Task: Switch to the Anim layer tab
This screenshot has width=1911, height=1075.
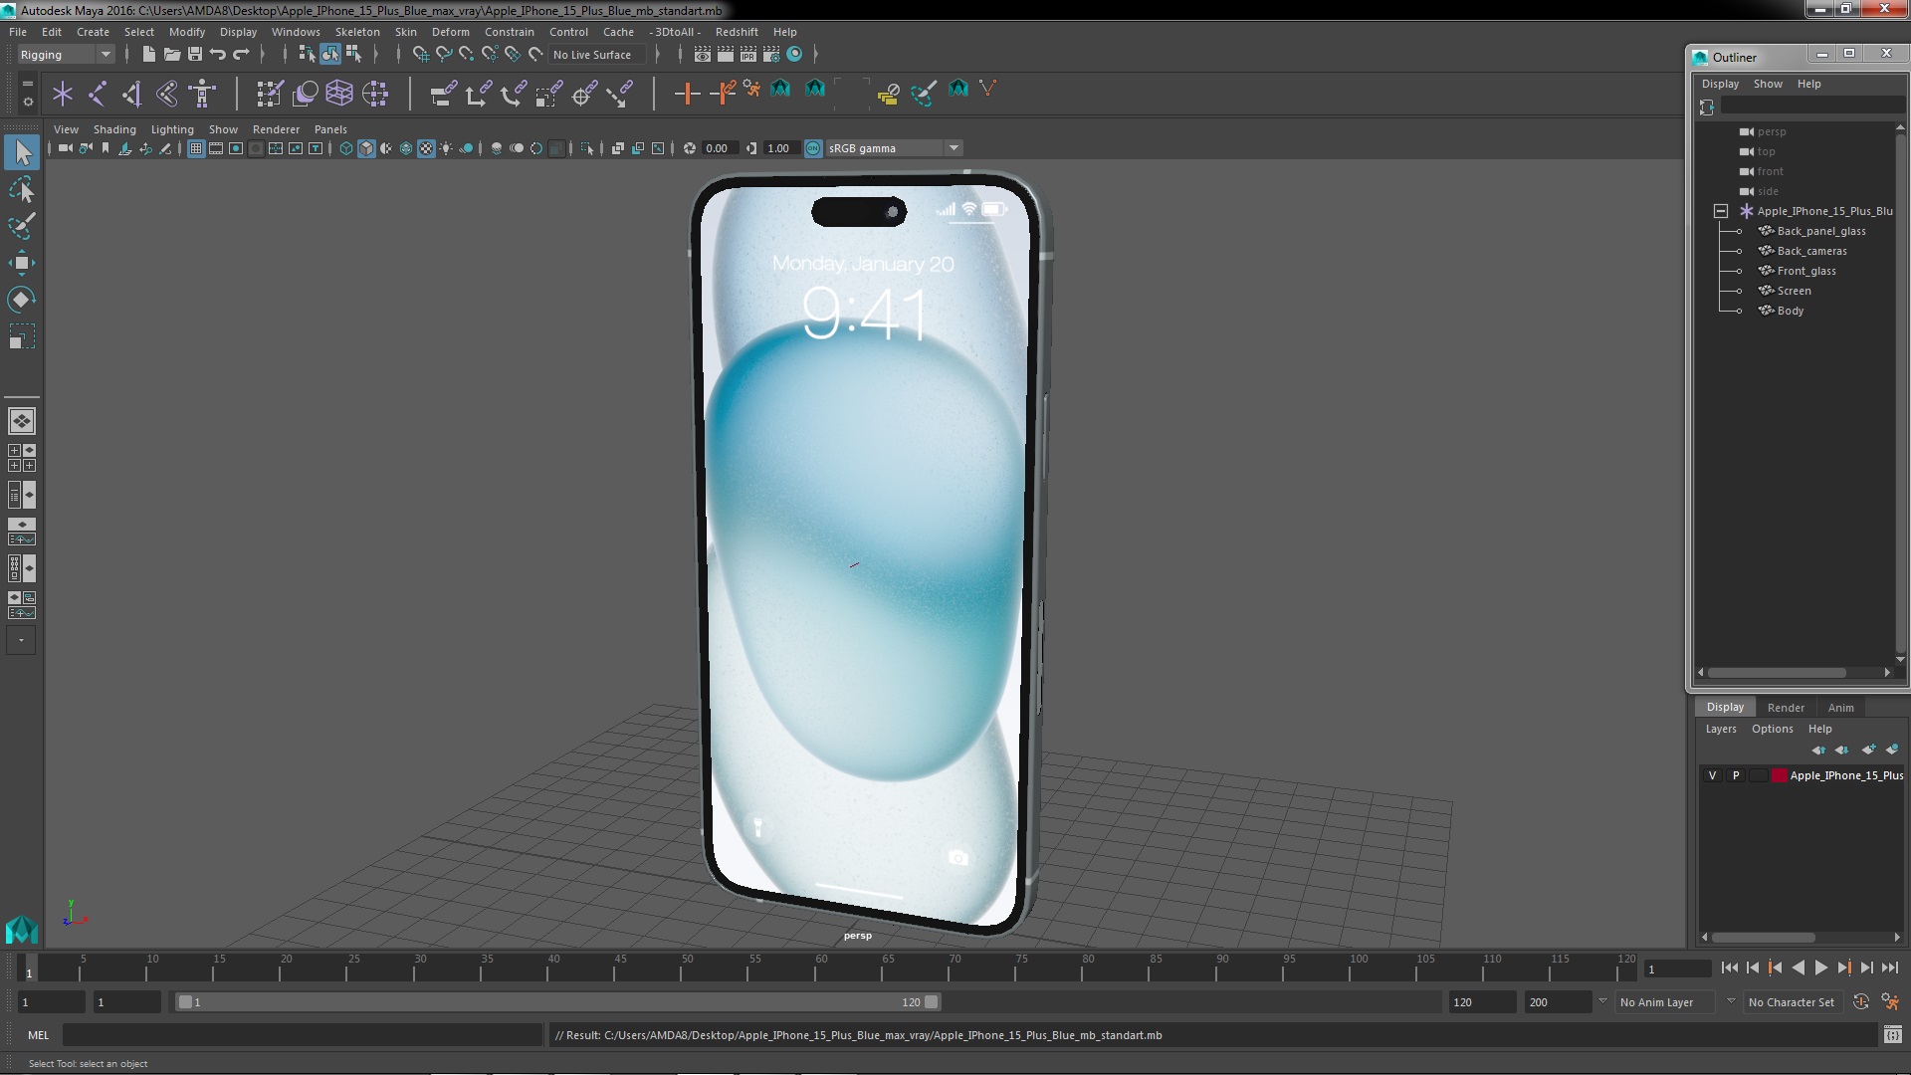Action: point(1840,708)
